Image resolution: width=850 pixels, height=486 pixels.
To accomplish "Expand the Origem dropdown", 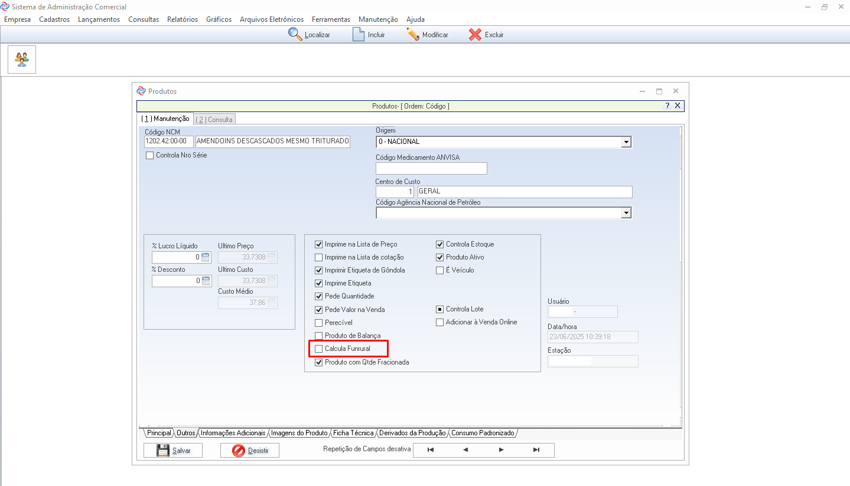I will [x=626, y=142].
